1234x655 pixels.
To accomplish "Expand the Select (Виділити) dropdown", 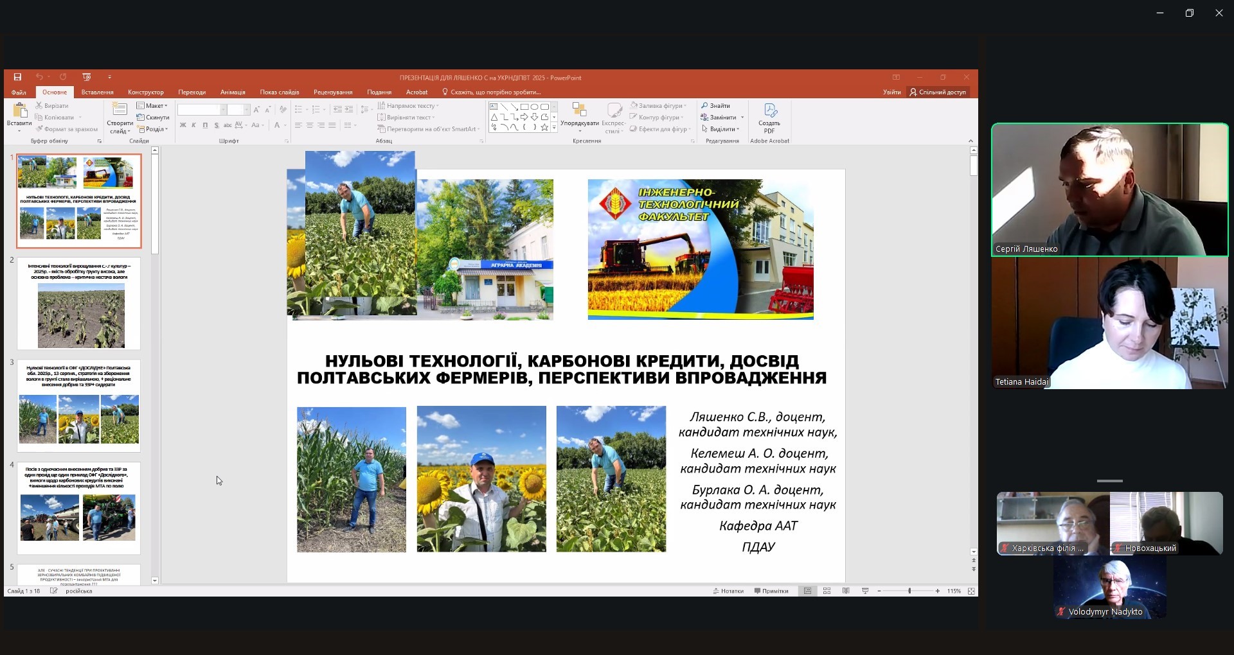I will 720,129.
